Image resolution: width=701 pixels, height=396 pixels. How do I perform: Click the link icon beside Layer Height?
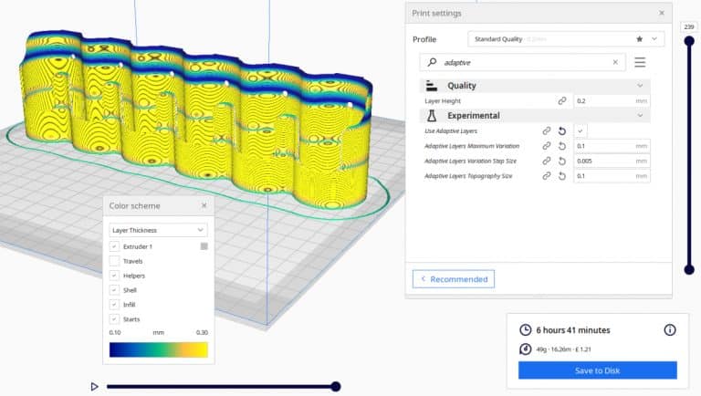[x=562, y=101]
